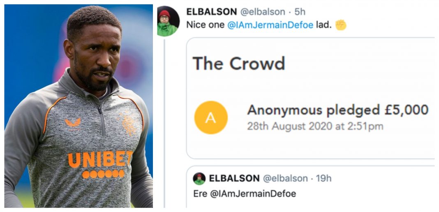The height and width of the screenshot is (212, 439).
Task: Click the ELBALSON display name at top
Action: tap(212, 12)
